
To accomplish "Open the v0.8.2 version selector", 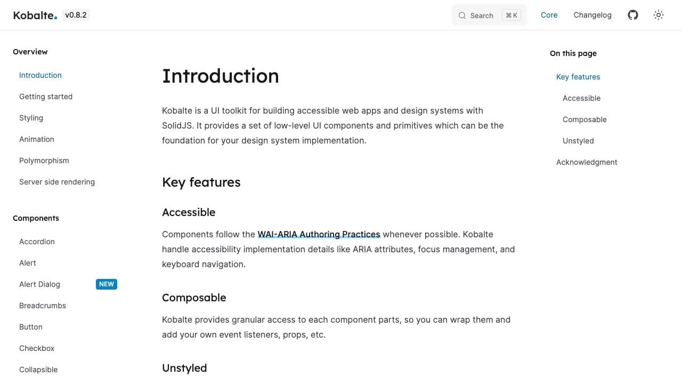I will [76, 15].
